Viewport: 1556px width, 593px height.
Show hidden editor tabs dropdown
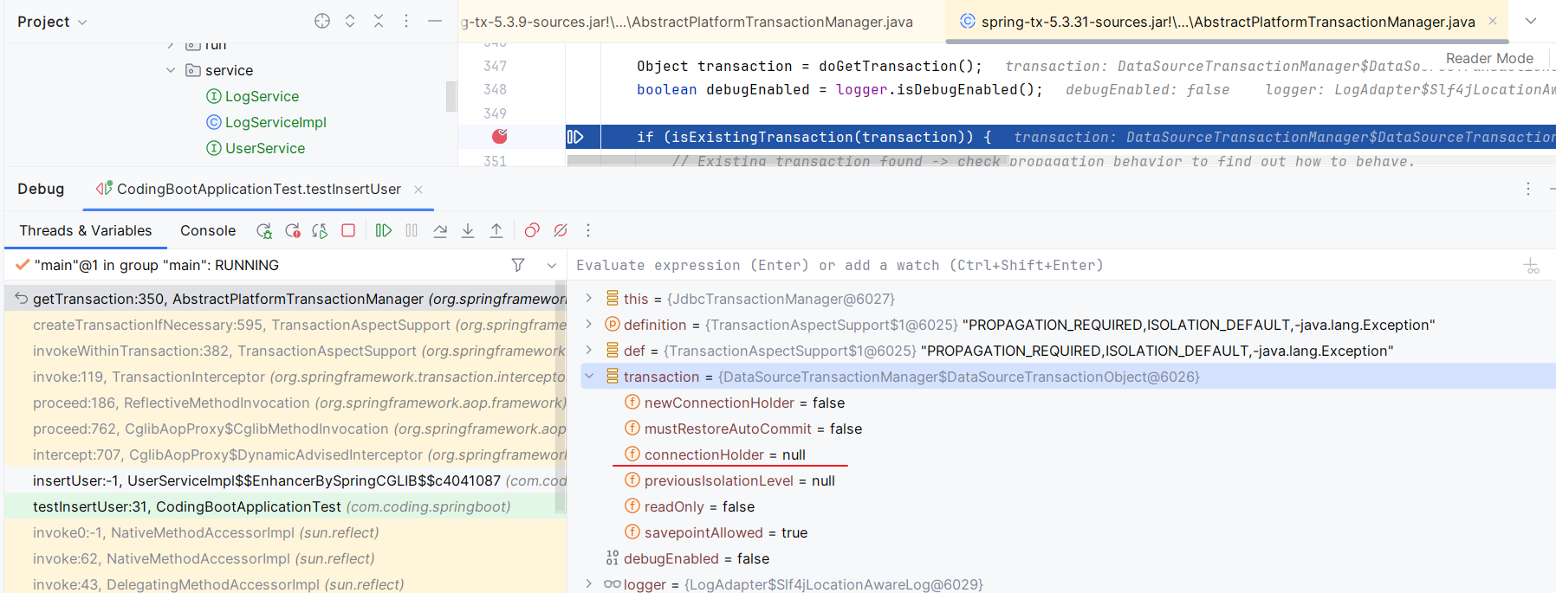1531,21
